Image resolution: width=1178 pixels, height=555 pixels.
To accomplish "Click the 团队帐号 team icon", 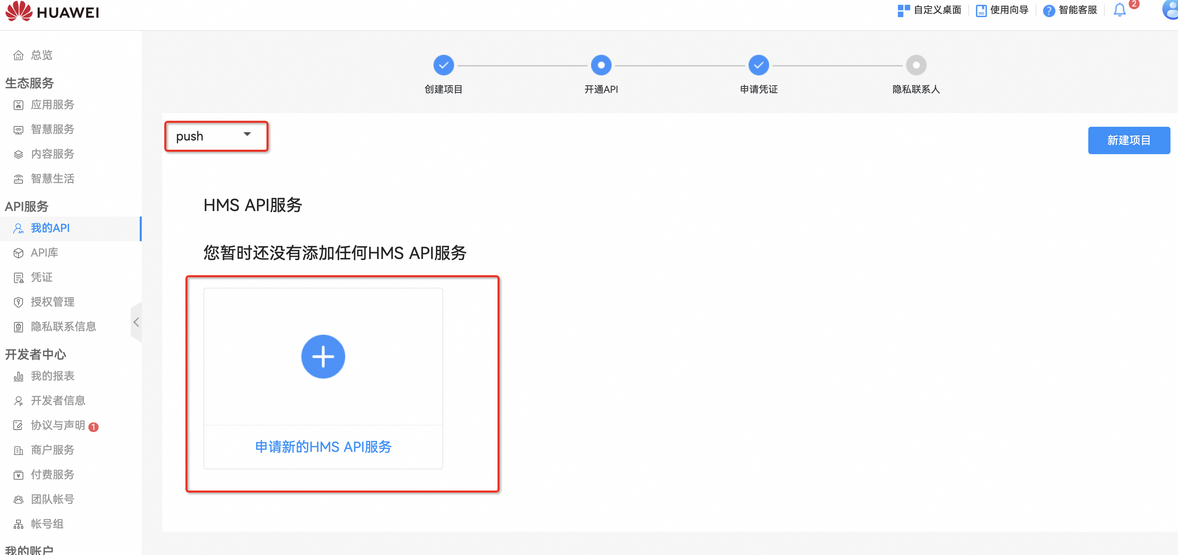I will click(x=18, y=500).
